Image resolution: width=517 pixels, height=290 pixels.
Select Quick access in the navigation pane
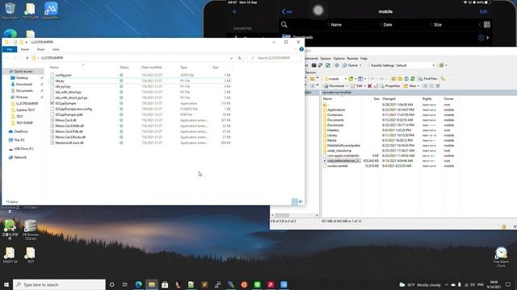[23, 72]
